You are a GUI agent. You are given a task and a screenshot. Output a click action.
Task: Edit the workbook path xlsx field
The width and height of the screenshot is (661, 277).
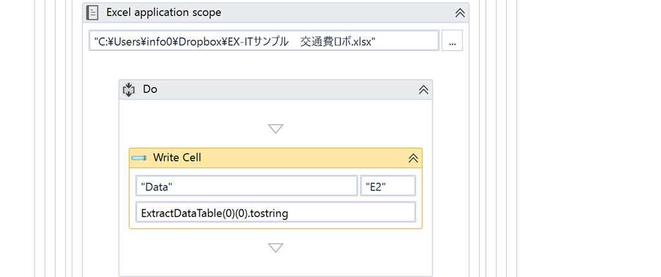pos(264,41)
